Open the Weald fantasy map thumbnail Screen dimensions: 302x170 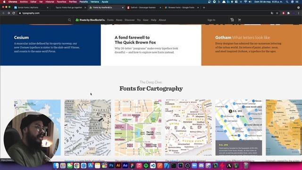click(188, 127)
